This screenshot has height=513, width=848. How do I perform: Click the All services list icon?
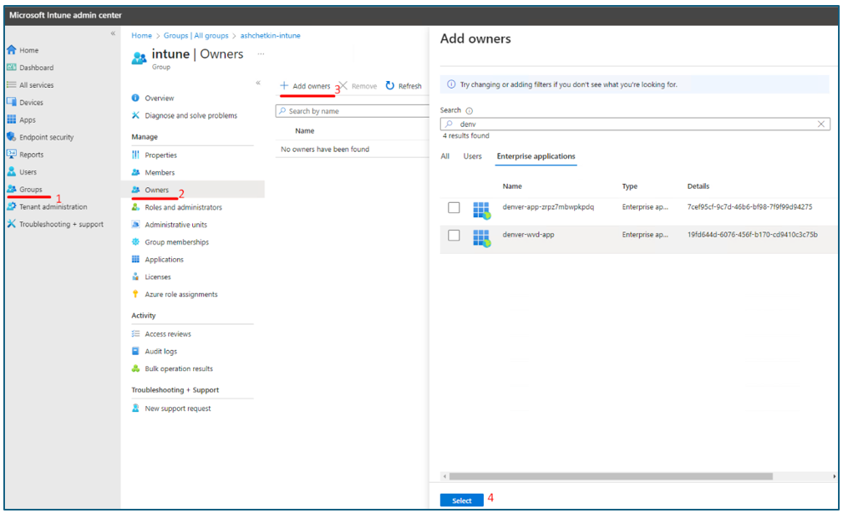pyautogui.click(x=12, y=85)
